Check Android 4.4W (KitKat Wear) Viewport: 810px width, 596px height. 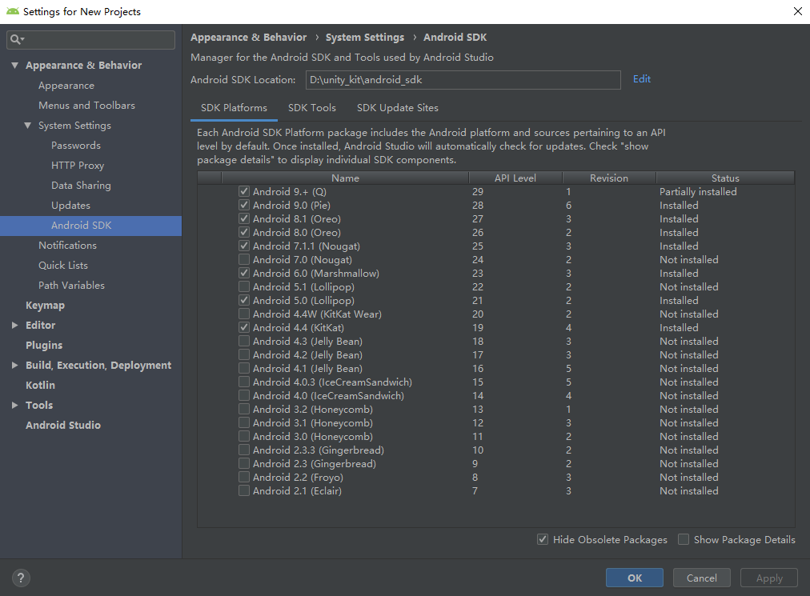(244, 314)
